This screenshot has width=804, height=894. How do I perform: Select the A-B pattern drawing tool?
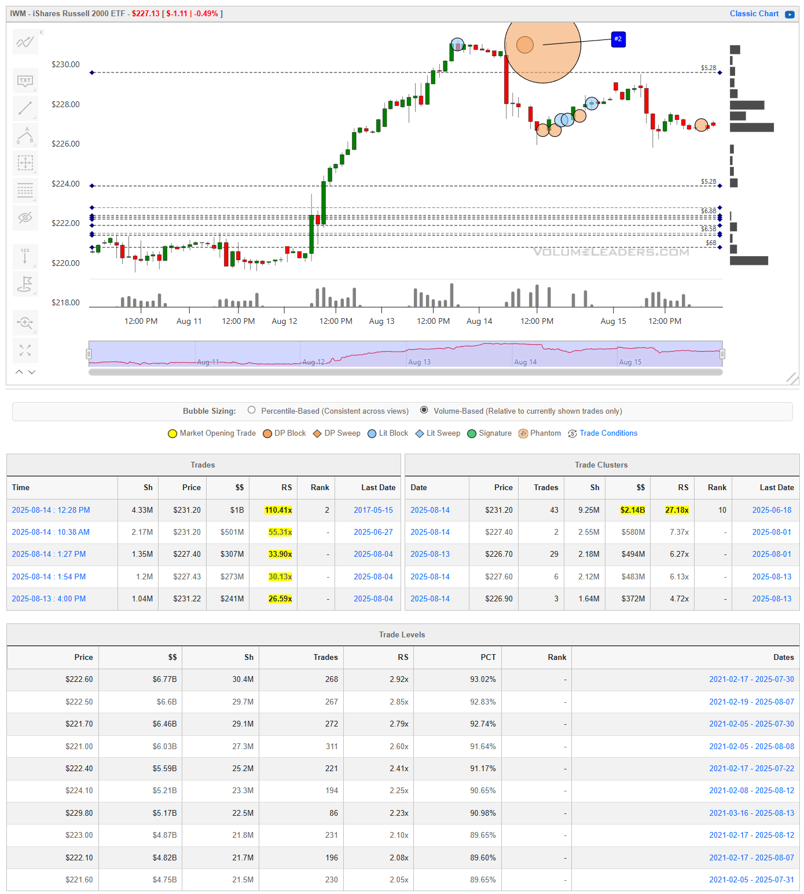(25, 136)
